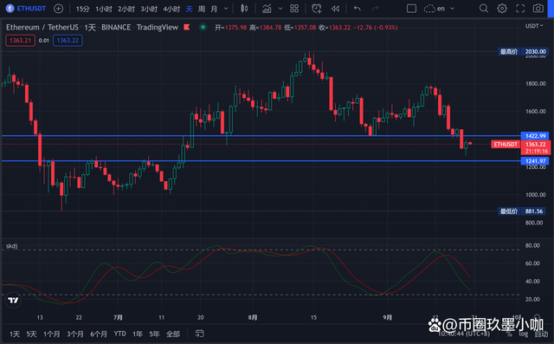This screenshot has width=554, height=344.
Task: Select the 2小时 timeframe
Action: pyautogui.click(x=126, y=9)
